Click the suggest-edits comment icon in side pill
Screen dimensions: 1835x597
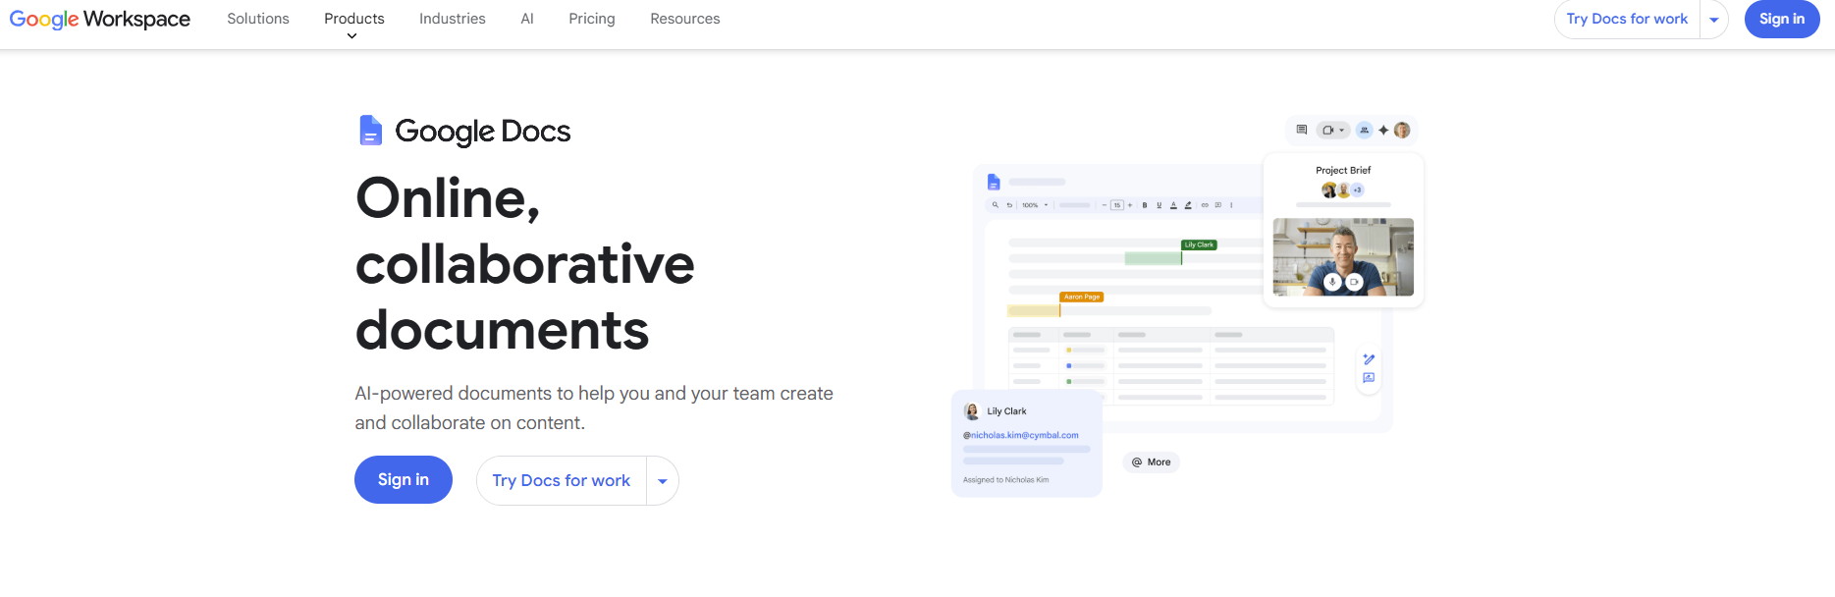tap(1369, 378)
